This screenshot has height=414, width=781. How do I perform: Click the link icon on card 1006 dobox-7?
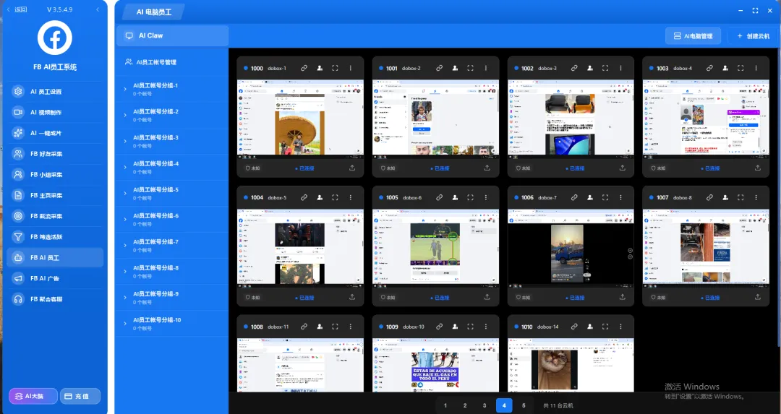[574, 197]
